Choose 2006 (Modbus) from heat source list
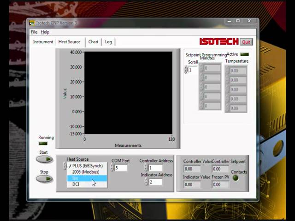 (x=87, y=172)
